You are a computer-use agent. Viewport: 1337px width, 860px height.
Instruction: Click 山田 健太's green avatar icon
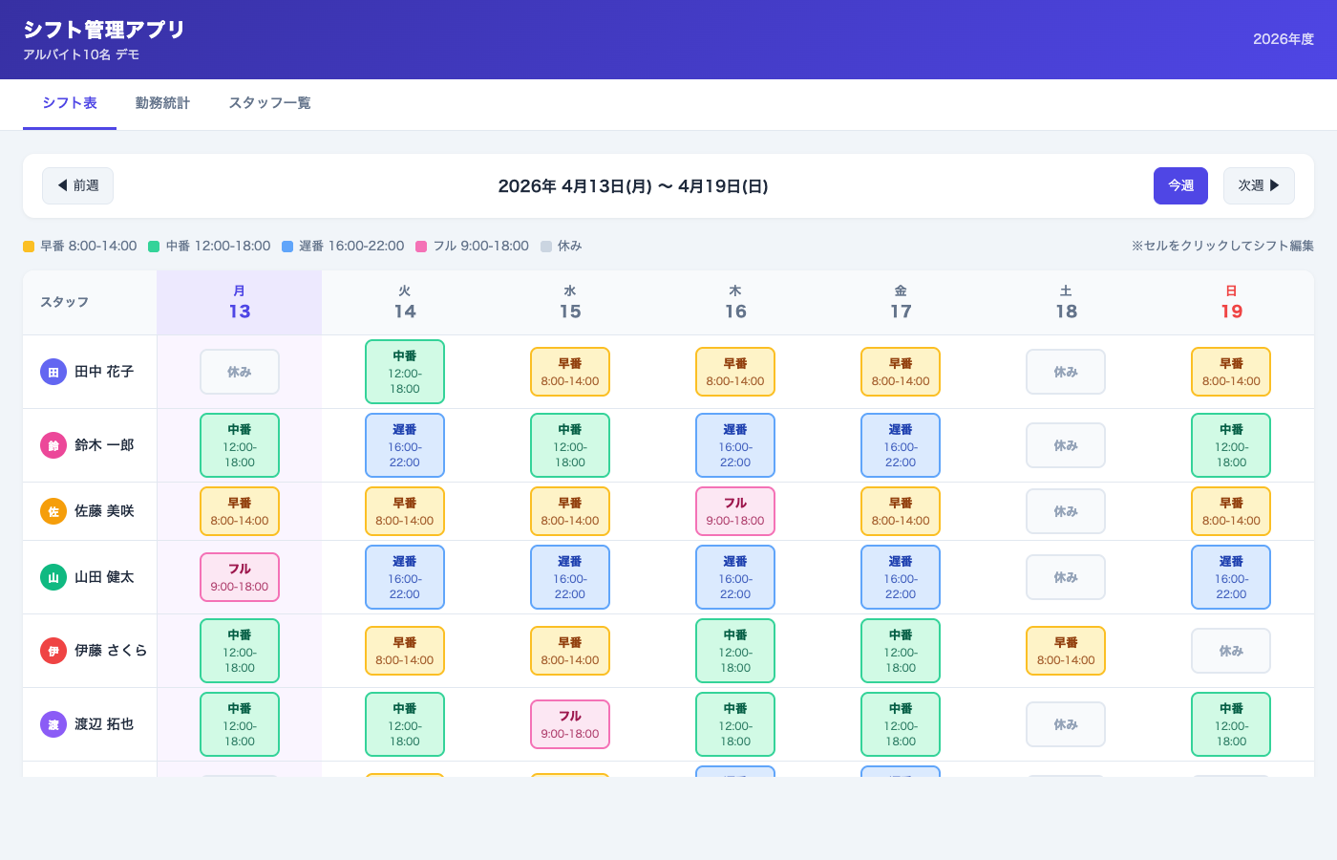[x=53, y=577]
